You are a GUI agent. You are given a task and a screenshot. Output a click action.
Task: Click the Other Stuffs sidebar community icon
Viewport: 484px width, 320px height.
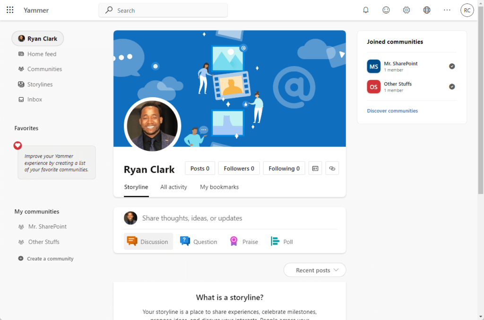21,242
